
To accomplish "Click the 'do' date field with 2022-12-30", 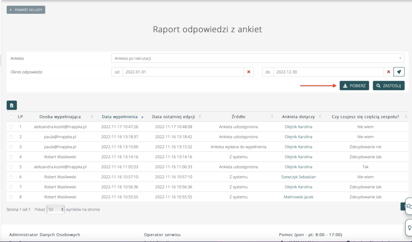I will click(328, 72).
